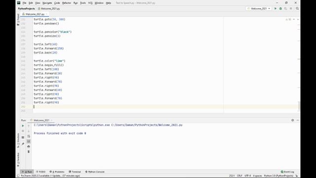
Task: Open the Help menu
Action: click(x=109, y=3)
